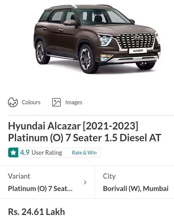Click the Hyundai logo on the car grille
The width and height of the screenshot is (174, 216).
pos(137,38)
